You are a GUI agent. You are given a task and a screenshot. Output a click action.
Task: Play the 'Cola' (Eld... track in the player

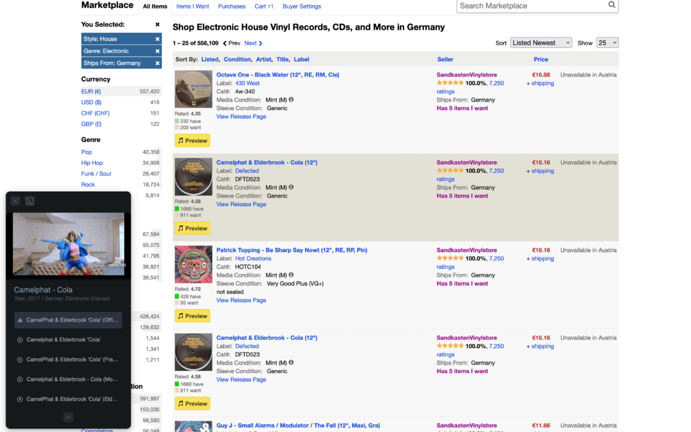[68, 399]
